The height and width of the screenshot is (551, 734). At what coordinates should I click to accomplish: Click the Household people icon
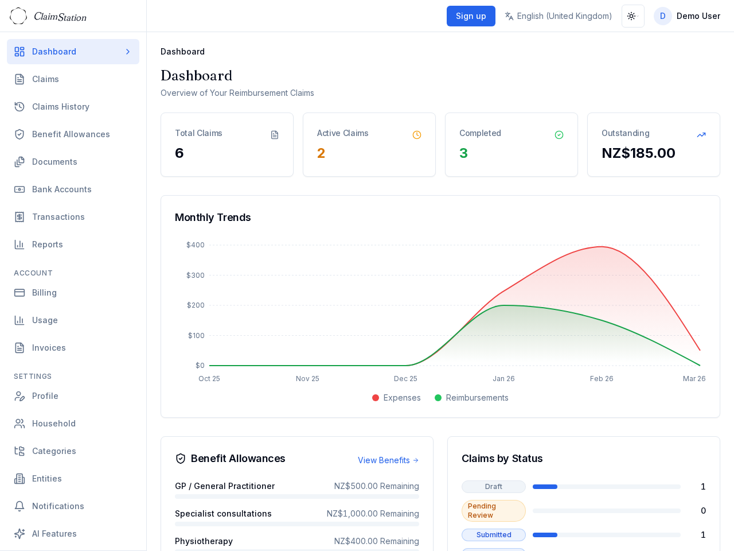19,424
